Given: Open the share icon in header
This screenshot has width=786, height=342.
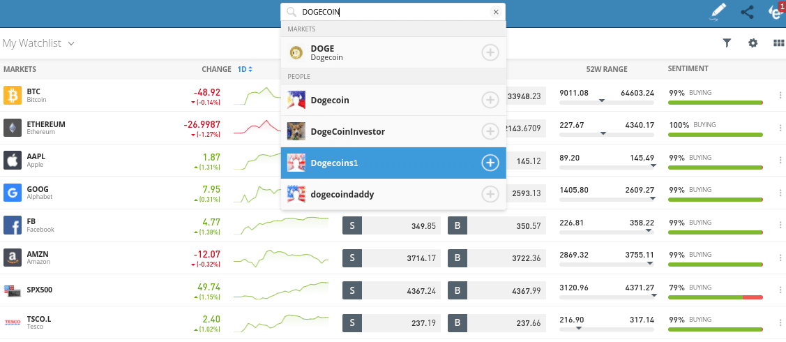Looking at the screenshot, I should (x=747, y=12).
